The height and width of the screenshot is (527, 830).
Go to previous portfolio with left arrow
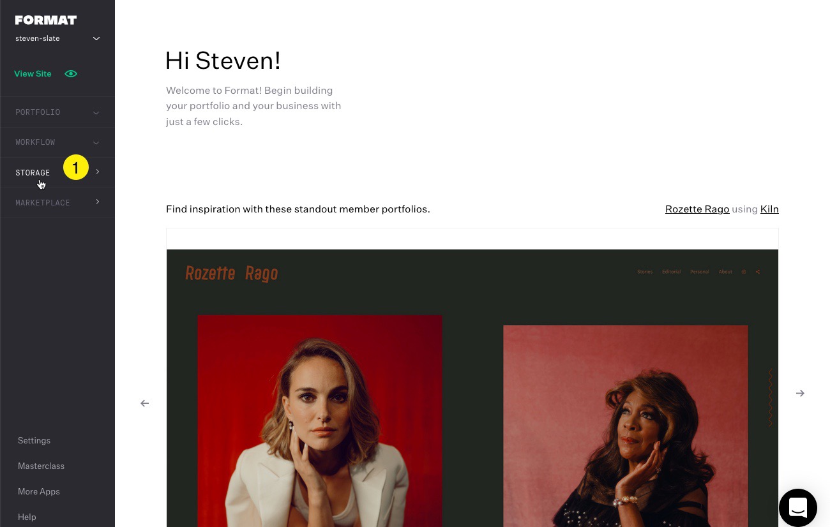tap(145, 403)
